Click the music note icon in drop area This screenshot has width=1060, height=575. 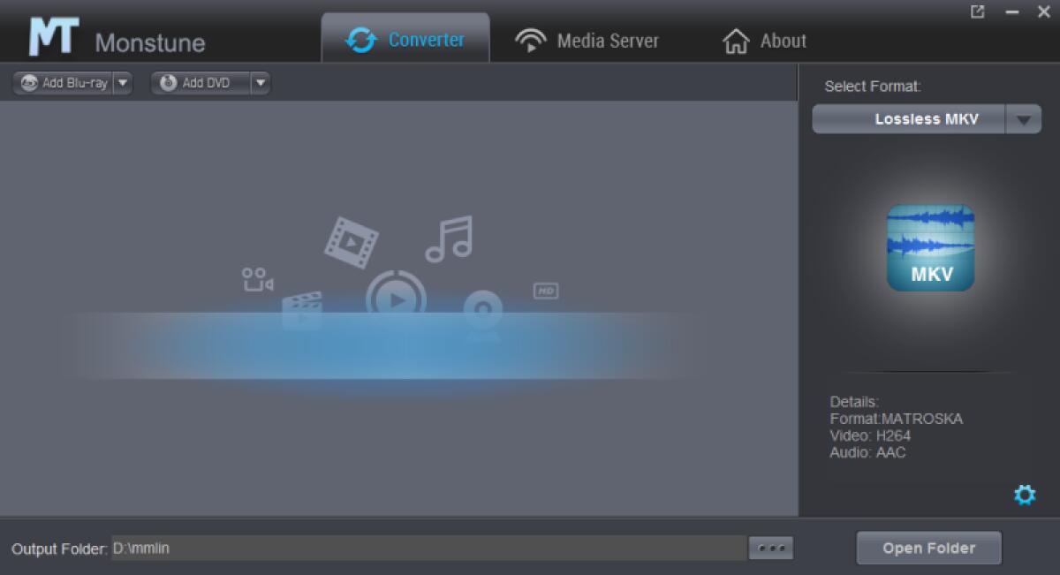(x=449, y=239)
